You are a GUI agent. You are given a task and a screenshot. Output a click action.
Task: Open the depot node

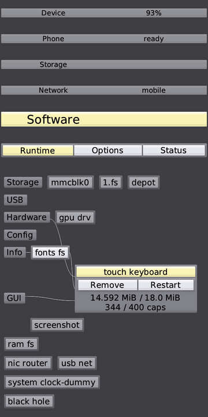(143, 182)
